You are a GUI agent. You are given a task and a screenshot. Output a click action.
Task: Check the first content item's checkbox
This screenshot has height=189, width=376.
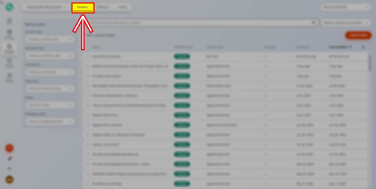88,56
